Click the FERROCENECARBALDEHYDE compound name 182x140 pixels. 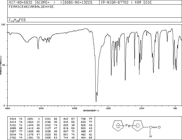click(x=31, y=7)
